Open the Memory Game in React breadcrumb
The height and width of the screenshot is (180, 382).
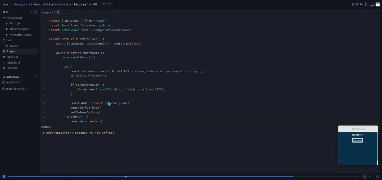27,4
